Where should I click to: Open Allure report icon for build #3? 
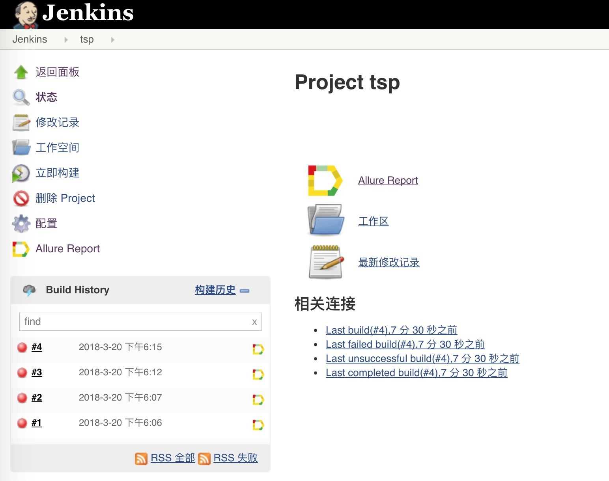point(258,375)
